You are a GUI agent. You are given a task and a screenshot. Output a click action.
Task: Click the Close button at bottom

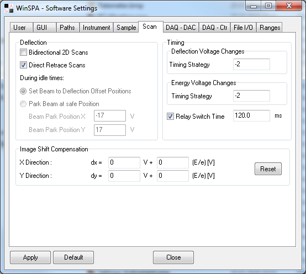pos(173,257)
